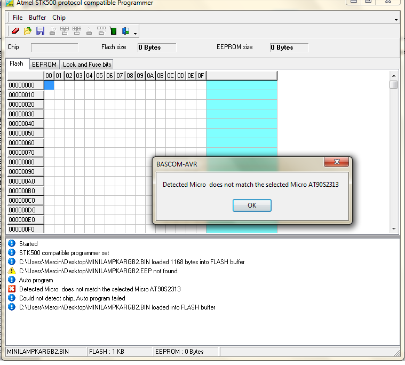Click the grey grid-to-chip icon right of the identify icon
The width and height of the screenshot is (405, 365).
pos(65,31)
